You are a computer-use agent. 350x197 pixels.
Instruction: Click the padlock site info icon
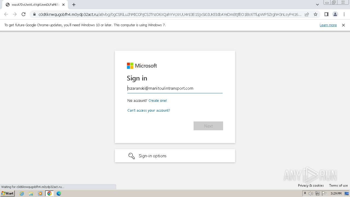click(x=34, y=14)
